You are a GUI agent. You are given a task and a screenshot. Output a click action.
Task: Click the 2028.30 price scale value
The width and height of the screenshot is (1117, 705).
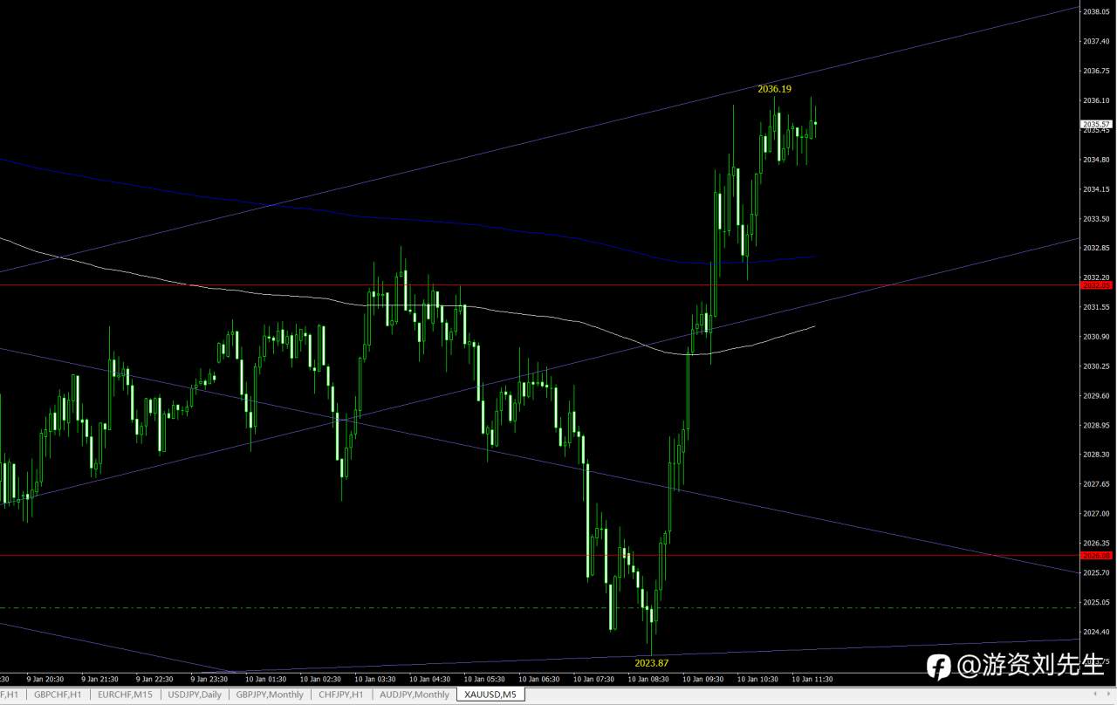pos(1096,455)
